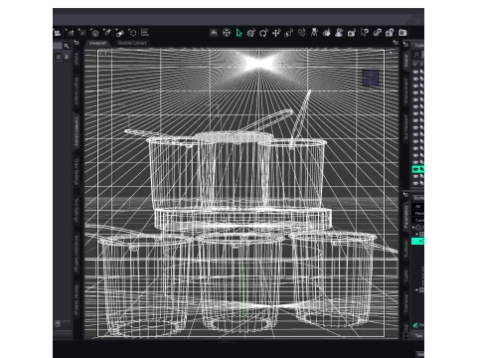
Task: Expand the lower collapsed Parameters tree node
Action: pyautogui.click(x=416, y=289)
